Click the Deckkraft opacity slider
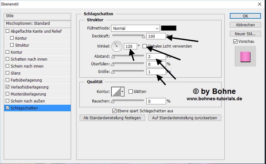The height and width of the screenshot is (164, 266). (x=128, y=36)
